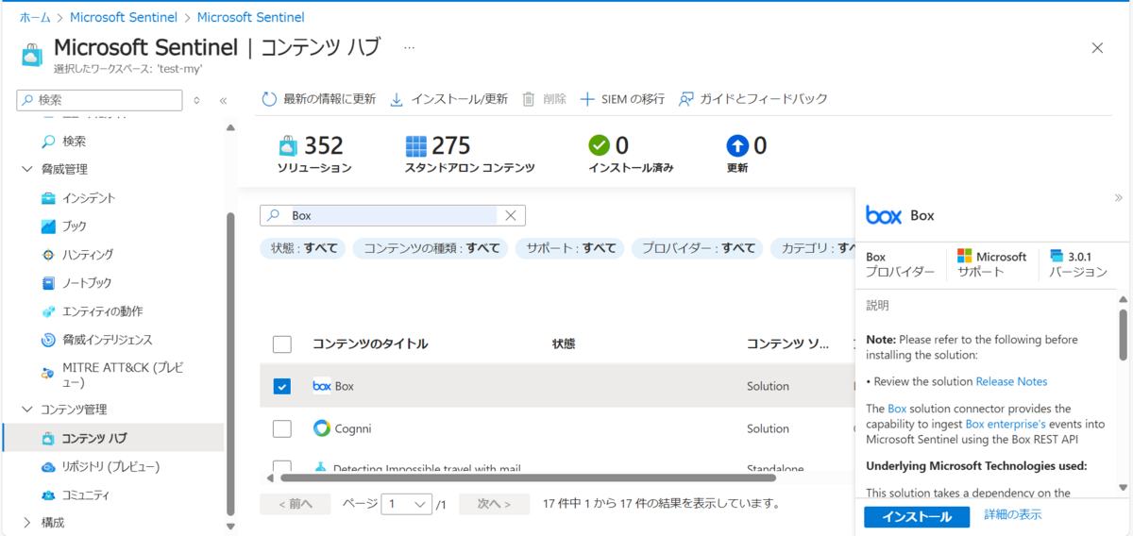
Task: Open the サポート filter pill
Action: tap(570, 248)
